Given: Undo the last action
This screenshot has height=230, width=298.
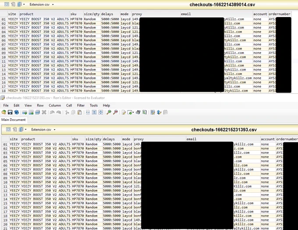Looking at the screenshot, I should 52,112.
